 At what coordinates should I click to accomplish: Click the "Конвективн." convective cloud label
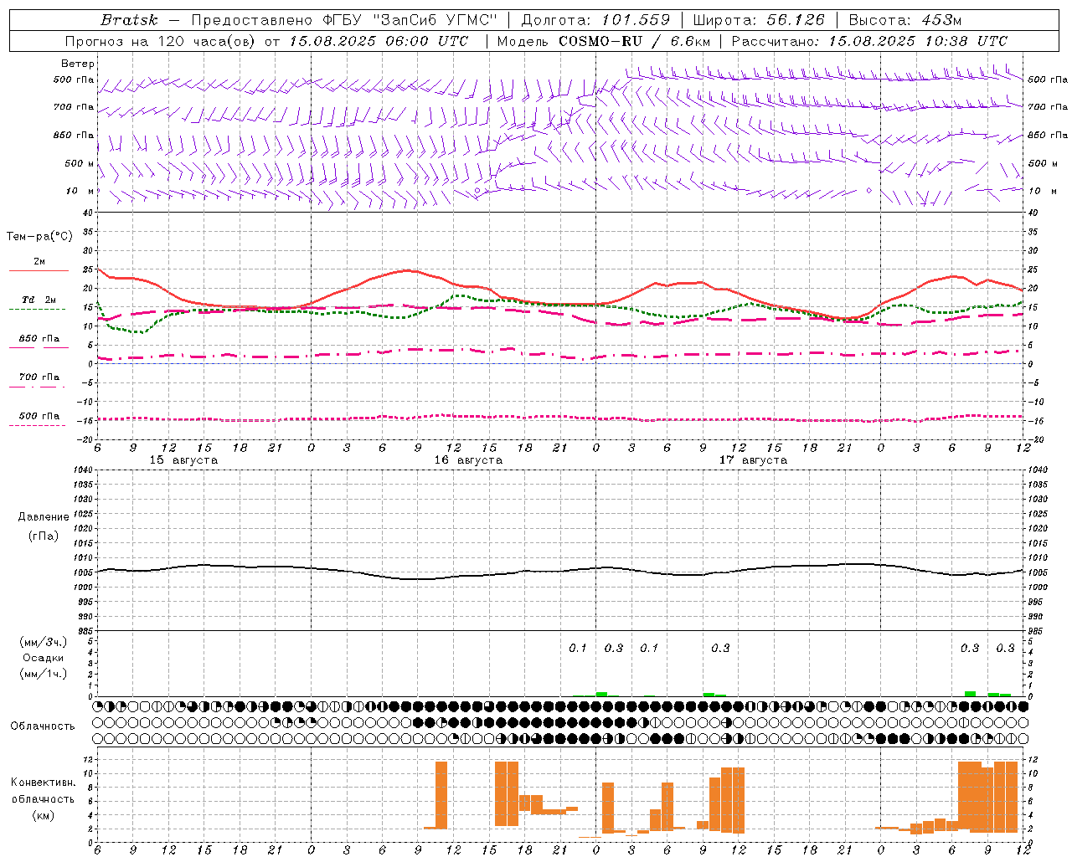(44, 783)
